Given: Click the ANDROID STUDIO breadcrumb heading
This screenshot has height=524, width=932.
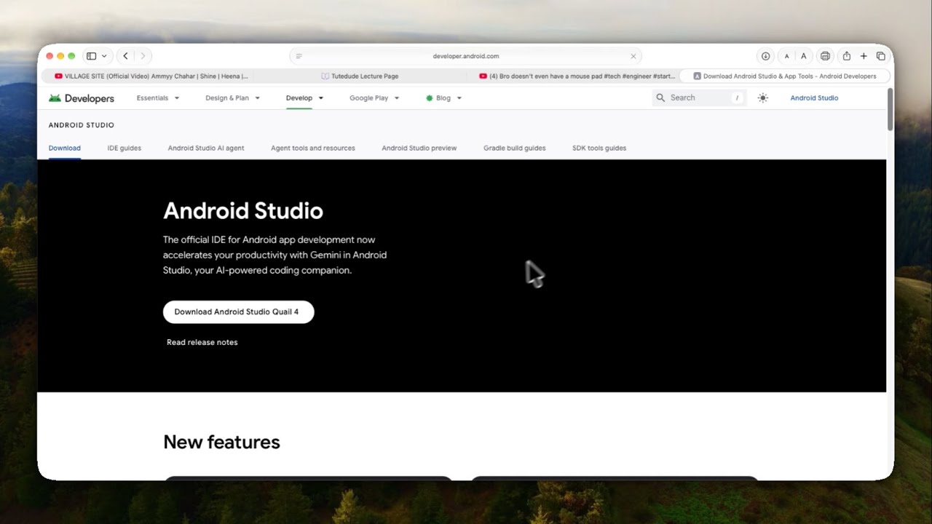Looking at the screenshot, I should coord(82,125).
